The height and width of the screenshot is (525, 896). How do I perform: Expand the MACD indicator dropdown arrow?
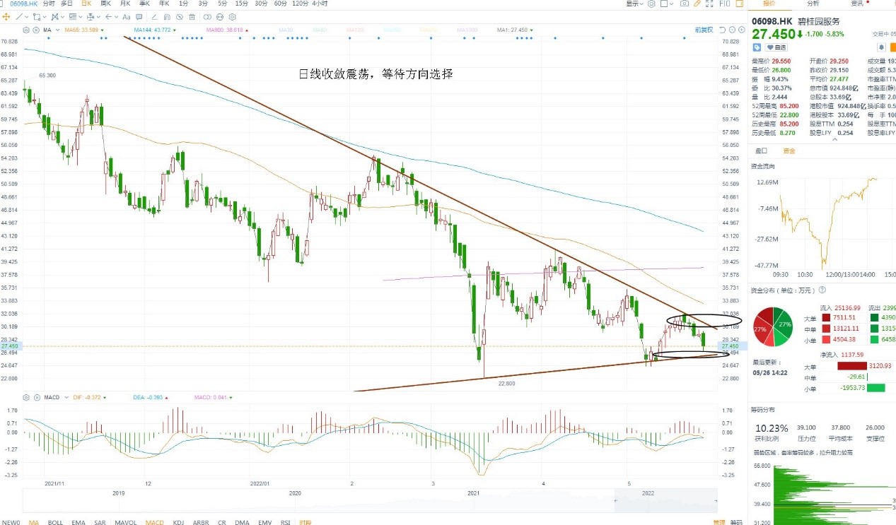[x=66, y=397]
